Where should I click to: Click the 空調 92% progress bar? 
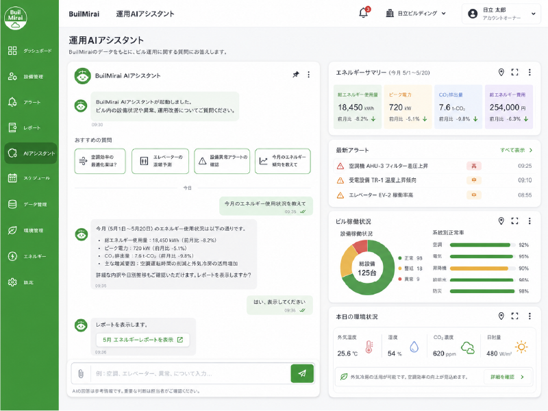coord(482,245)
